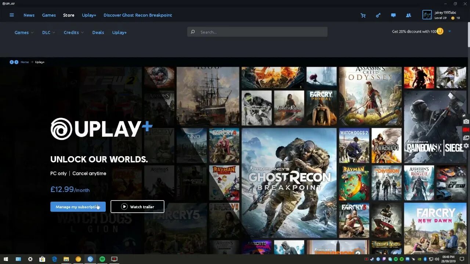Expand the Games dropdown in the store

[24, 33]
